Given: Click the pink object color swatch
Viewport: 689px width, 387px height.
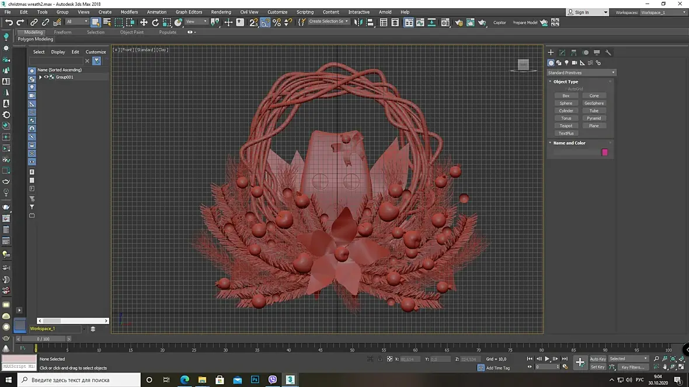Looking at the screenshot, I should tap(604, 152).
